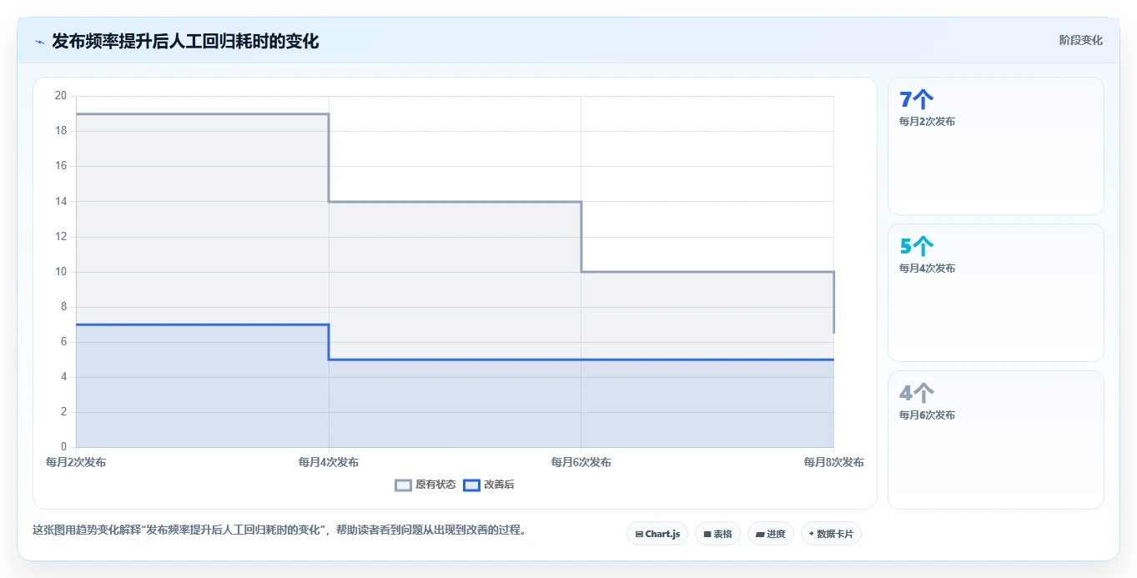Click the y-axis value 20

(x=60, y=96)
